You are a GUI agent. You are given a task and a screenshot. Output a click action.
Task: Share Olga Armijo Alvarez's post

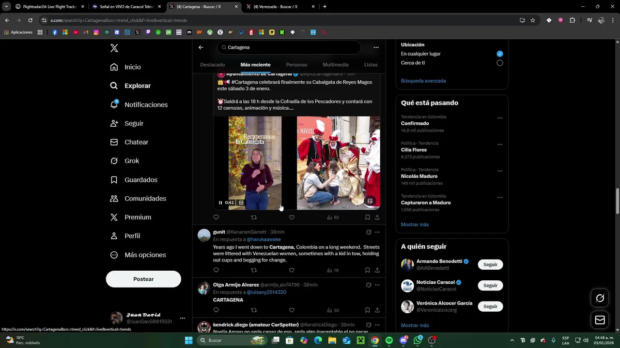pyautogui.click(x=377, y=310)
